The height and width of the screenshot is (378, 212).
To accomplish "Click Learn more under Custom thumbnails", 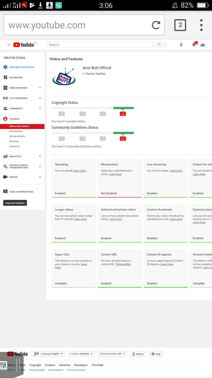I will click(176, 219).
